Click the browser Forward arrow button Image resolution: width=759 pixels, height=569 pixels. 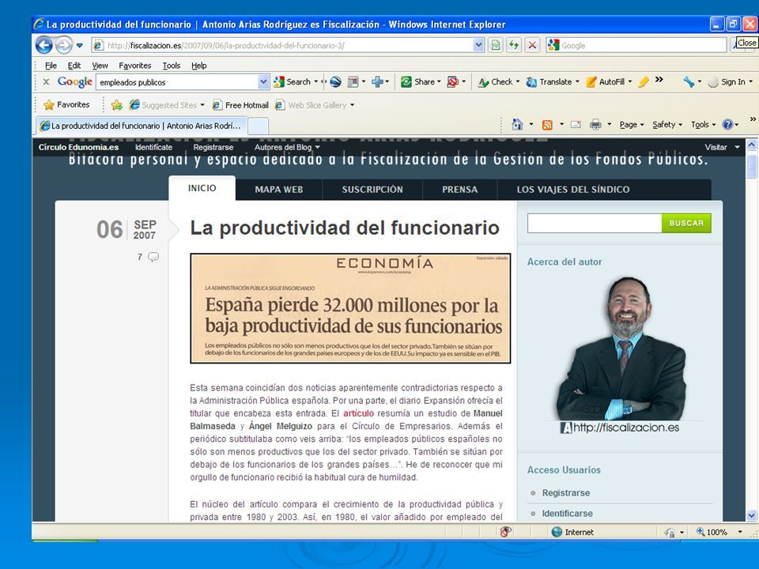point(63,46)
